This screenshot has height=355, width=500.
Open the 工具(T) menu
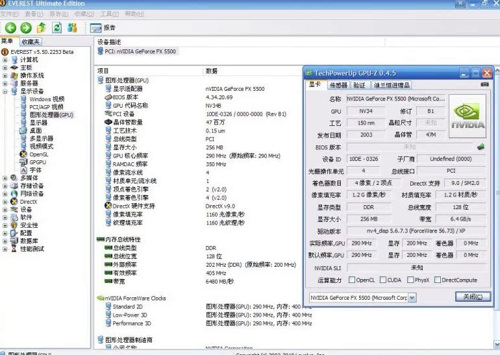[109, 14]
